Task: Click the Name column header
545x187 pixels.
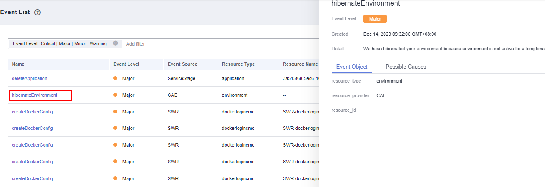Action: pyautogui.click(x=18, y=64)
